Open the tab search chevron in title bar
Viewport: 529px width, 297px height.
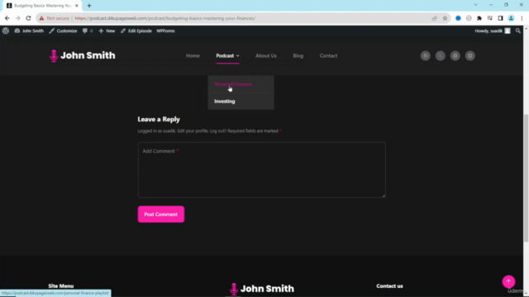[476, 5]
